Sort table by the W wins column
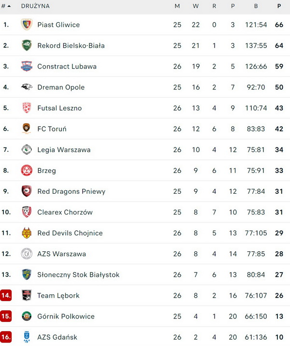This screenshot has height=346, width=290. pos(195,6)
